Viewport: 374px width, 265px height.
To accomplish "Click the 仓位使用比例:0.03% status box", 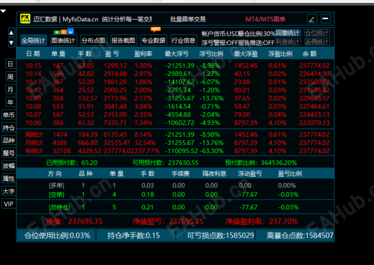I will pyautogui.click(x=56, y=235).
